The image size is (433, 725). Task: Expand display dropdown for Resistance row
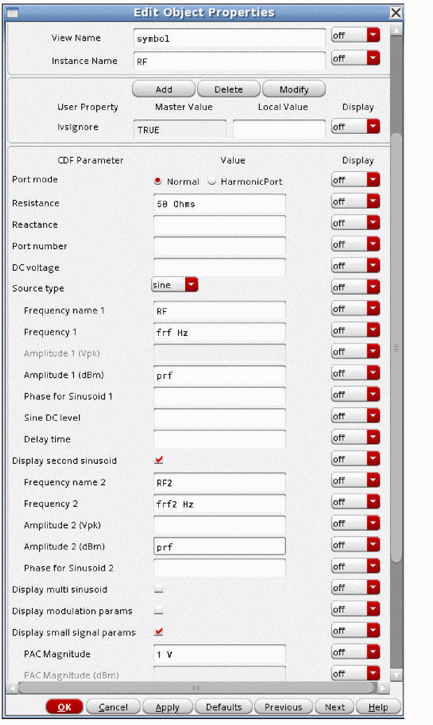click(356, 202)
